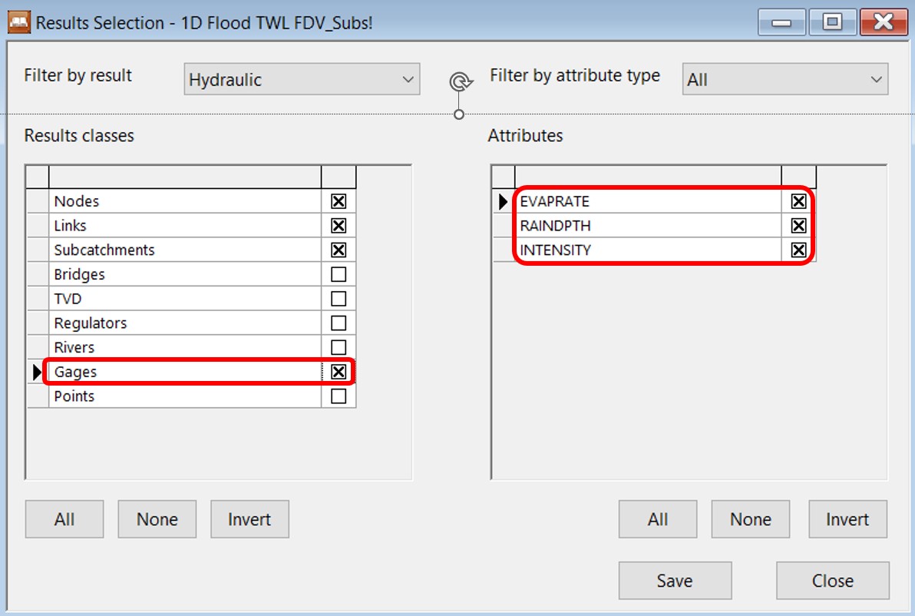The height and width of the screenshot is (616, 915).
Task: Click All under Results classes
Action: click(x=64, y=518)
